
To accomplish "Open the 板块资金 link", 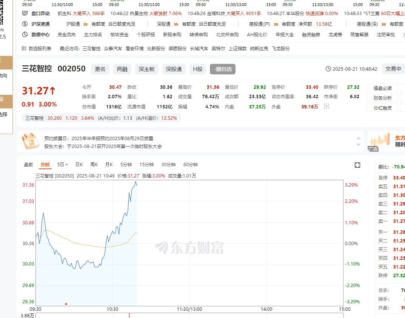I will point(119,34).
